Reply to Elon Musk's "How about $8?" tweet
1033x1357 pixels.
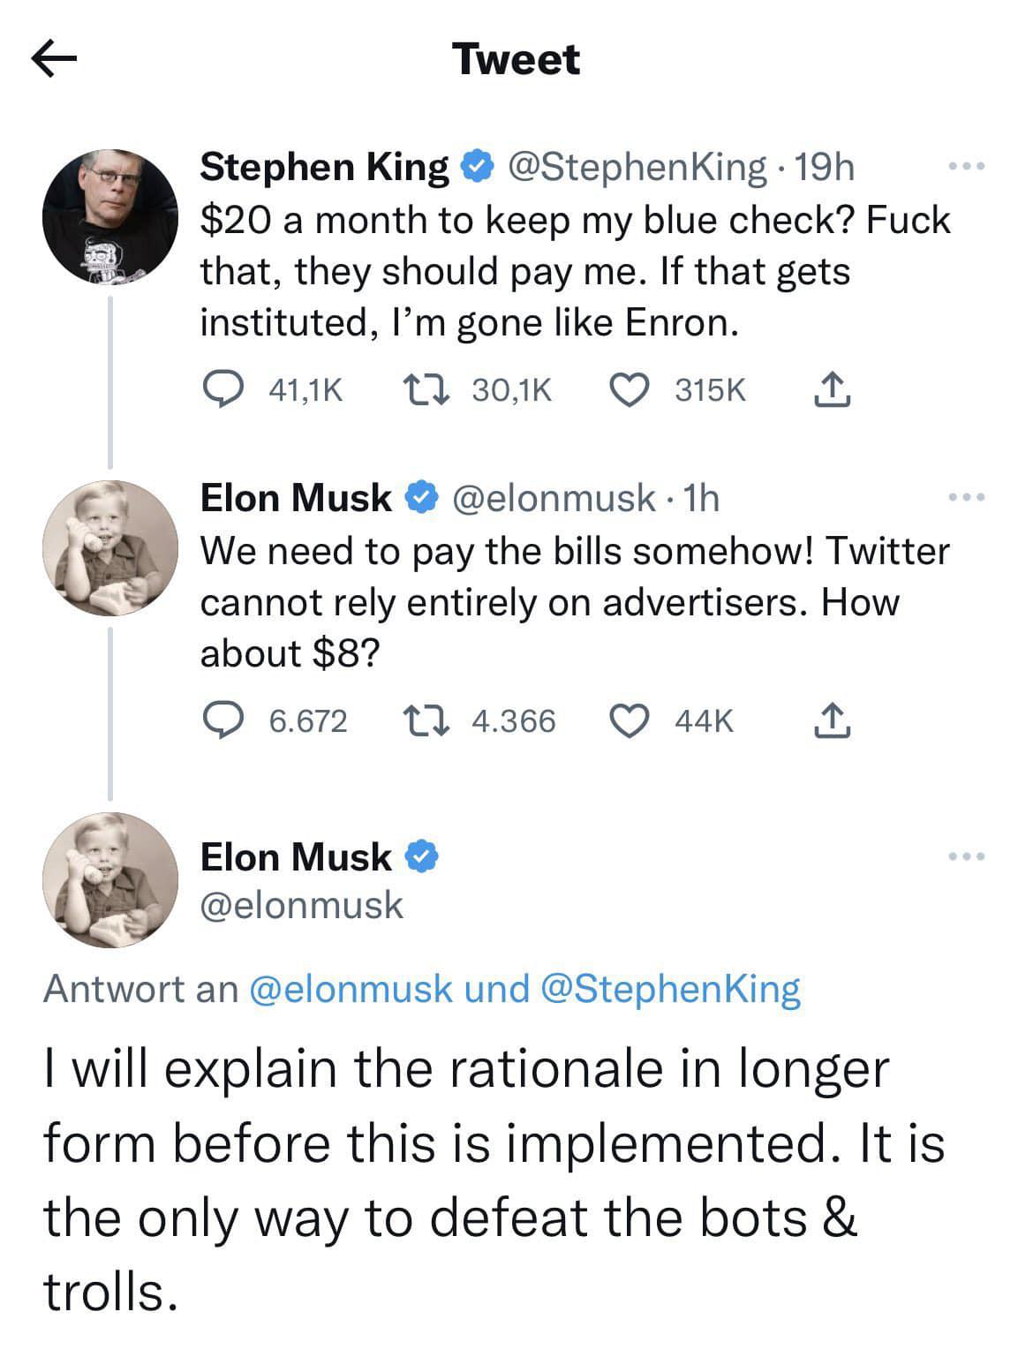[223, 720]
